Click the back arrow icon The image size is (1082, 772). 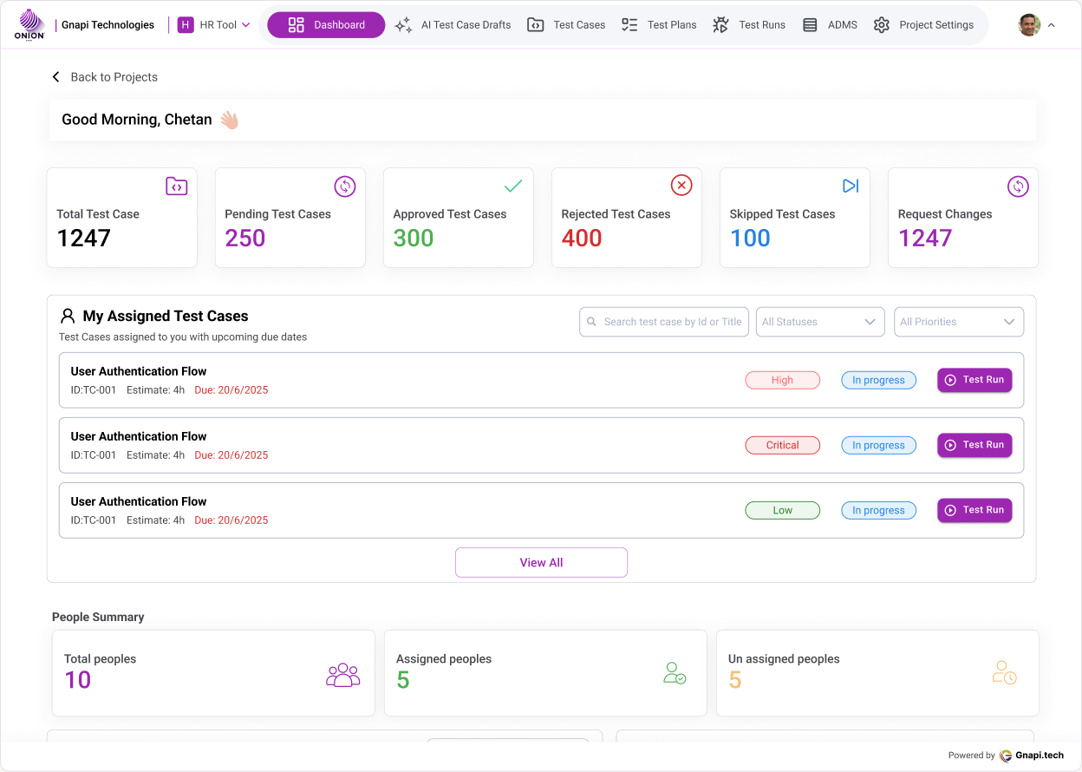click(56, 77)
